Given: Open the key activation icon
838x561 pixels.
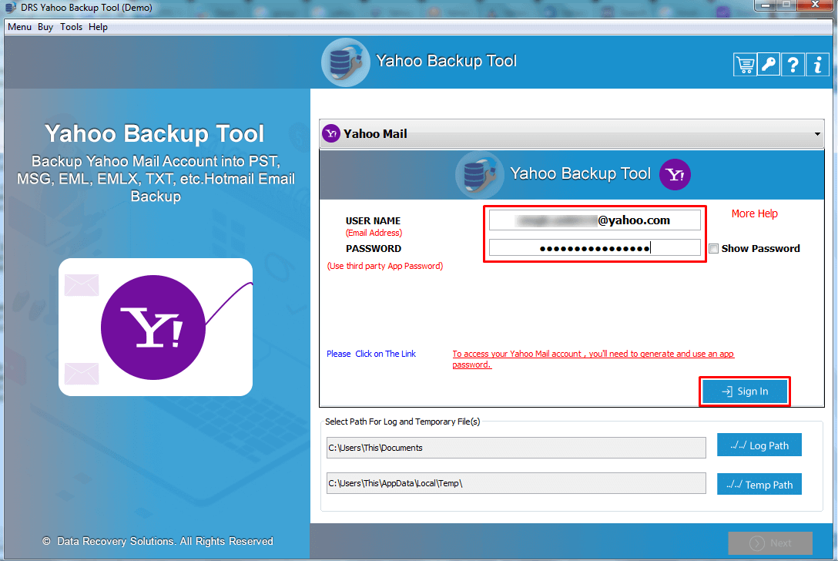Looking at the screenshot, I should [x=769, y=66].
